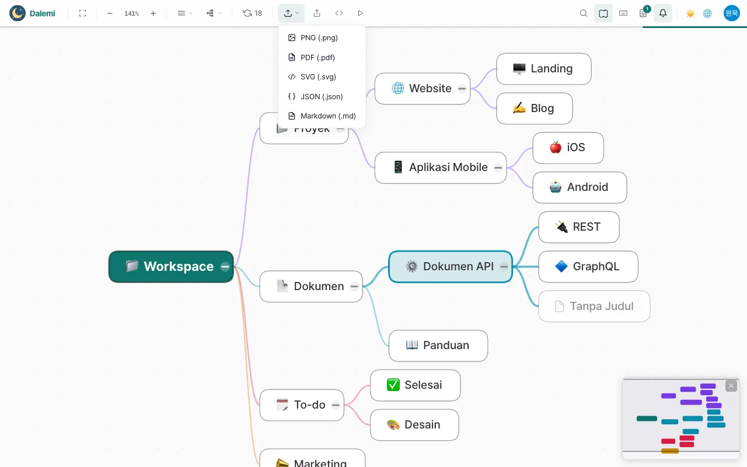The height and width of the screenshot is (467, 747).
Task: Collapse the Website node children
Action: (462, 89)
